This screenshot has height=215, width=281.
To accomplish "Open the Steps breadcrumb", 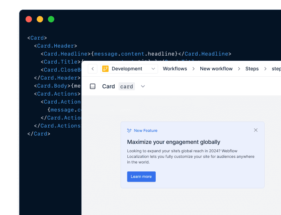I will coord(252,69).
